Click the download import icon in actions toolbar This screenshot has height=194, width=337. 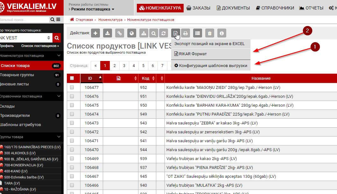(108, 33)
